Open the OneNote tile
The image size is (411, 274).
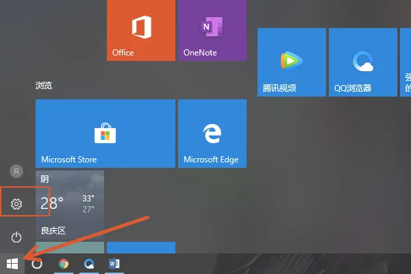click(x=212, y=30)
